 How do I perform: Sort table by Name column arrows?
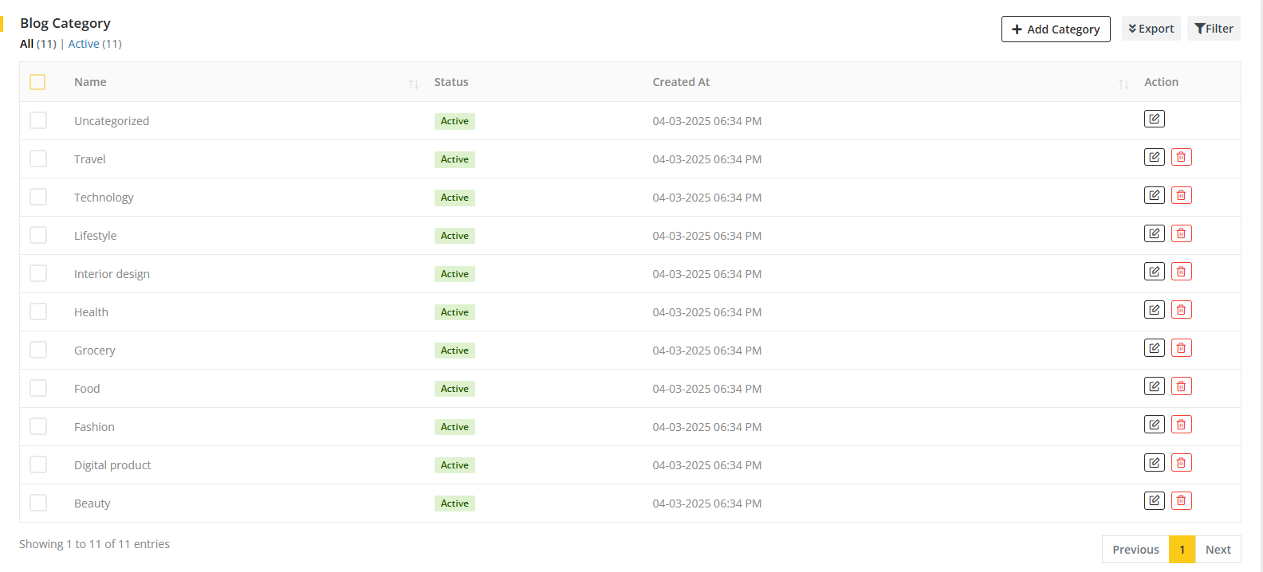(x=413, y=84)
